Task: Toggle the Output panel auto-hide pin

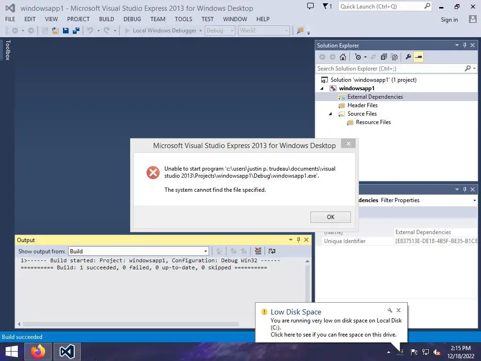Action: click(x=298, y=240)
